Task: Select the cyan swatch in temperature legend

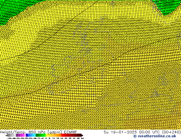Action: (34, 135)
